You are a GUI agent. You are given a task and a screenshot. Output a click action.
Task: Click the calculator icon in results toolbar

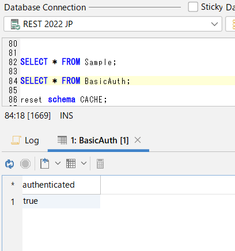(100, 163)
